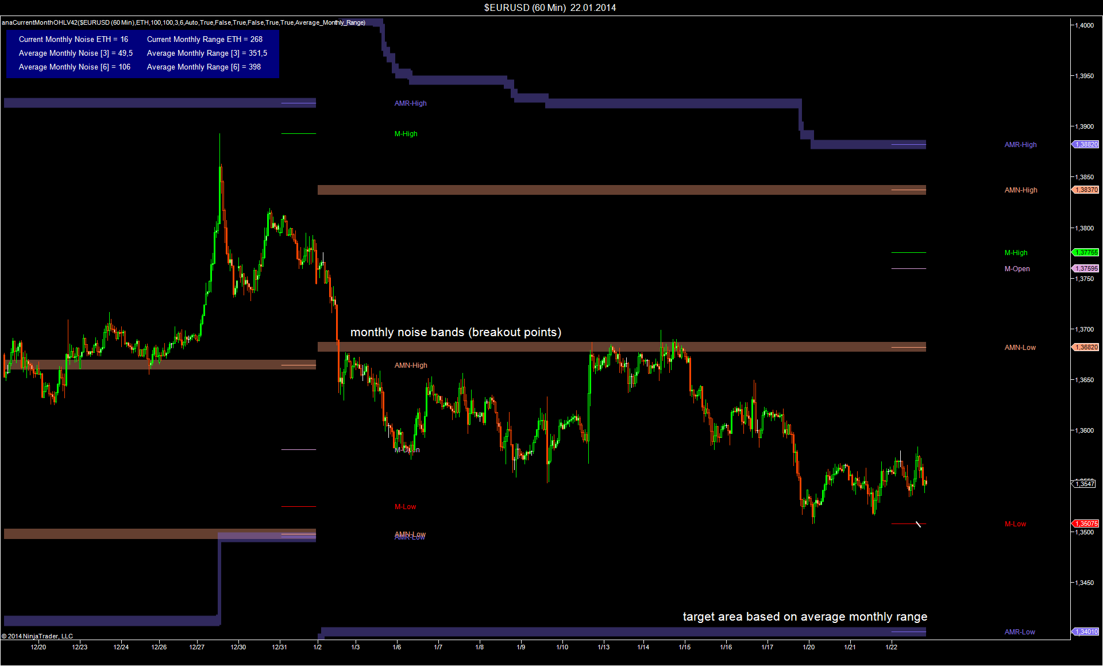Click the 1/10 date on time axis
The height and width of the screenshot is (666, 1103).
(x=562, y=647)
